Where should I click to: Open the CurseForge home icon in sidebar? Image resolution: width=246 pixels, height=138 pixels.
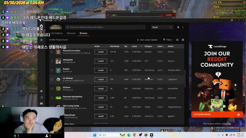(x=41, y=26)
